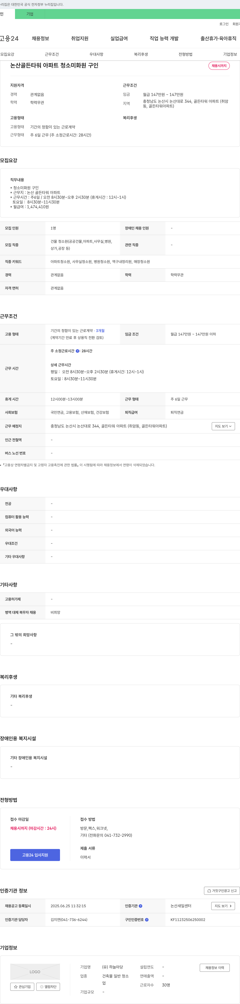The image size is (240, 1004).
Task: Open the 출산휴가·육아휴직 menu
Action: tap(218, 38)
